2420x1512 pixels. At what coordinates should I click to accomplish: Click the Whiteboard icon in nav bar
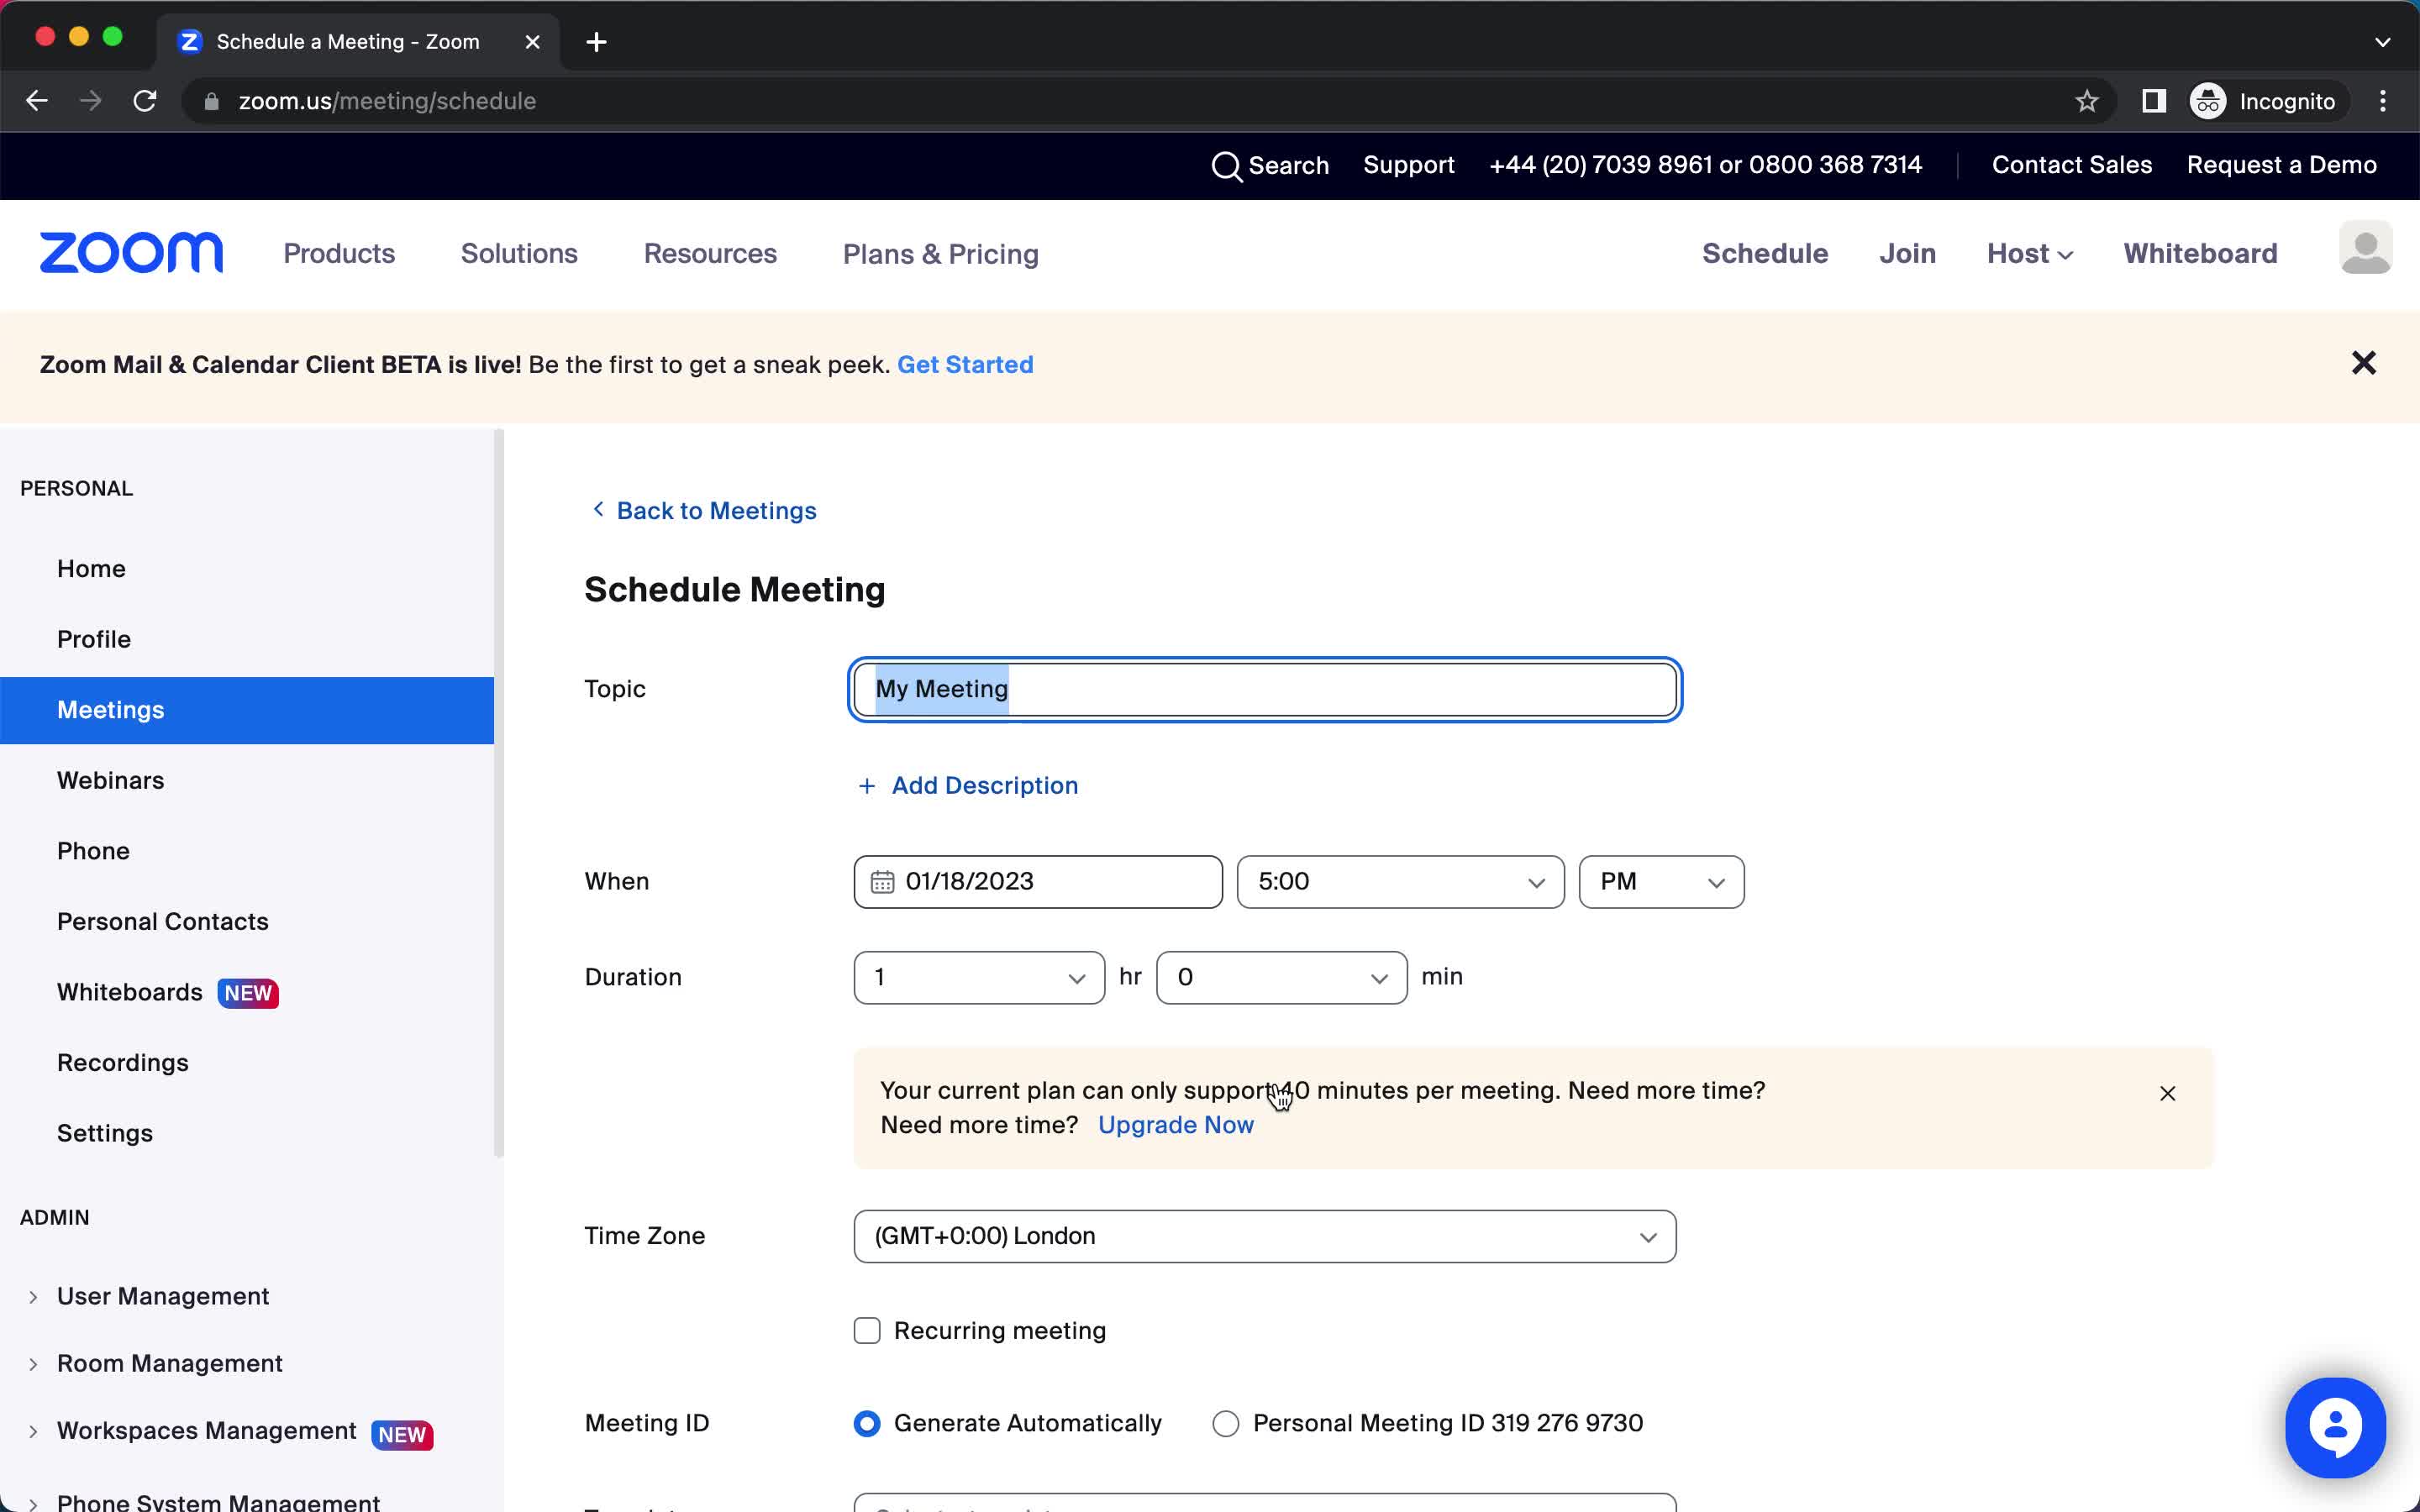click(2201, 253)
